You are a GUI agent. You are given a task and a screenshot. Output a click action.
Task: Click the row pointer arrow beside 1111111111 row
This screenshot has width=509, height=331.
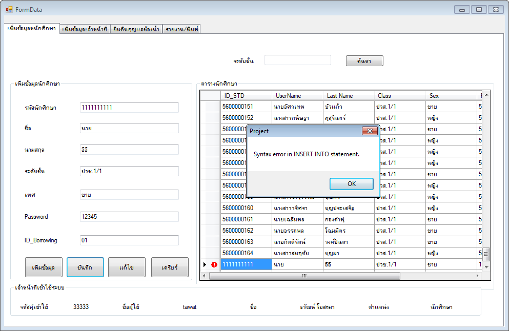pos(205,264)
